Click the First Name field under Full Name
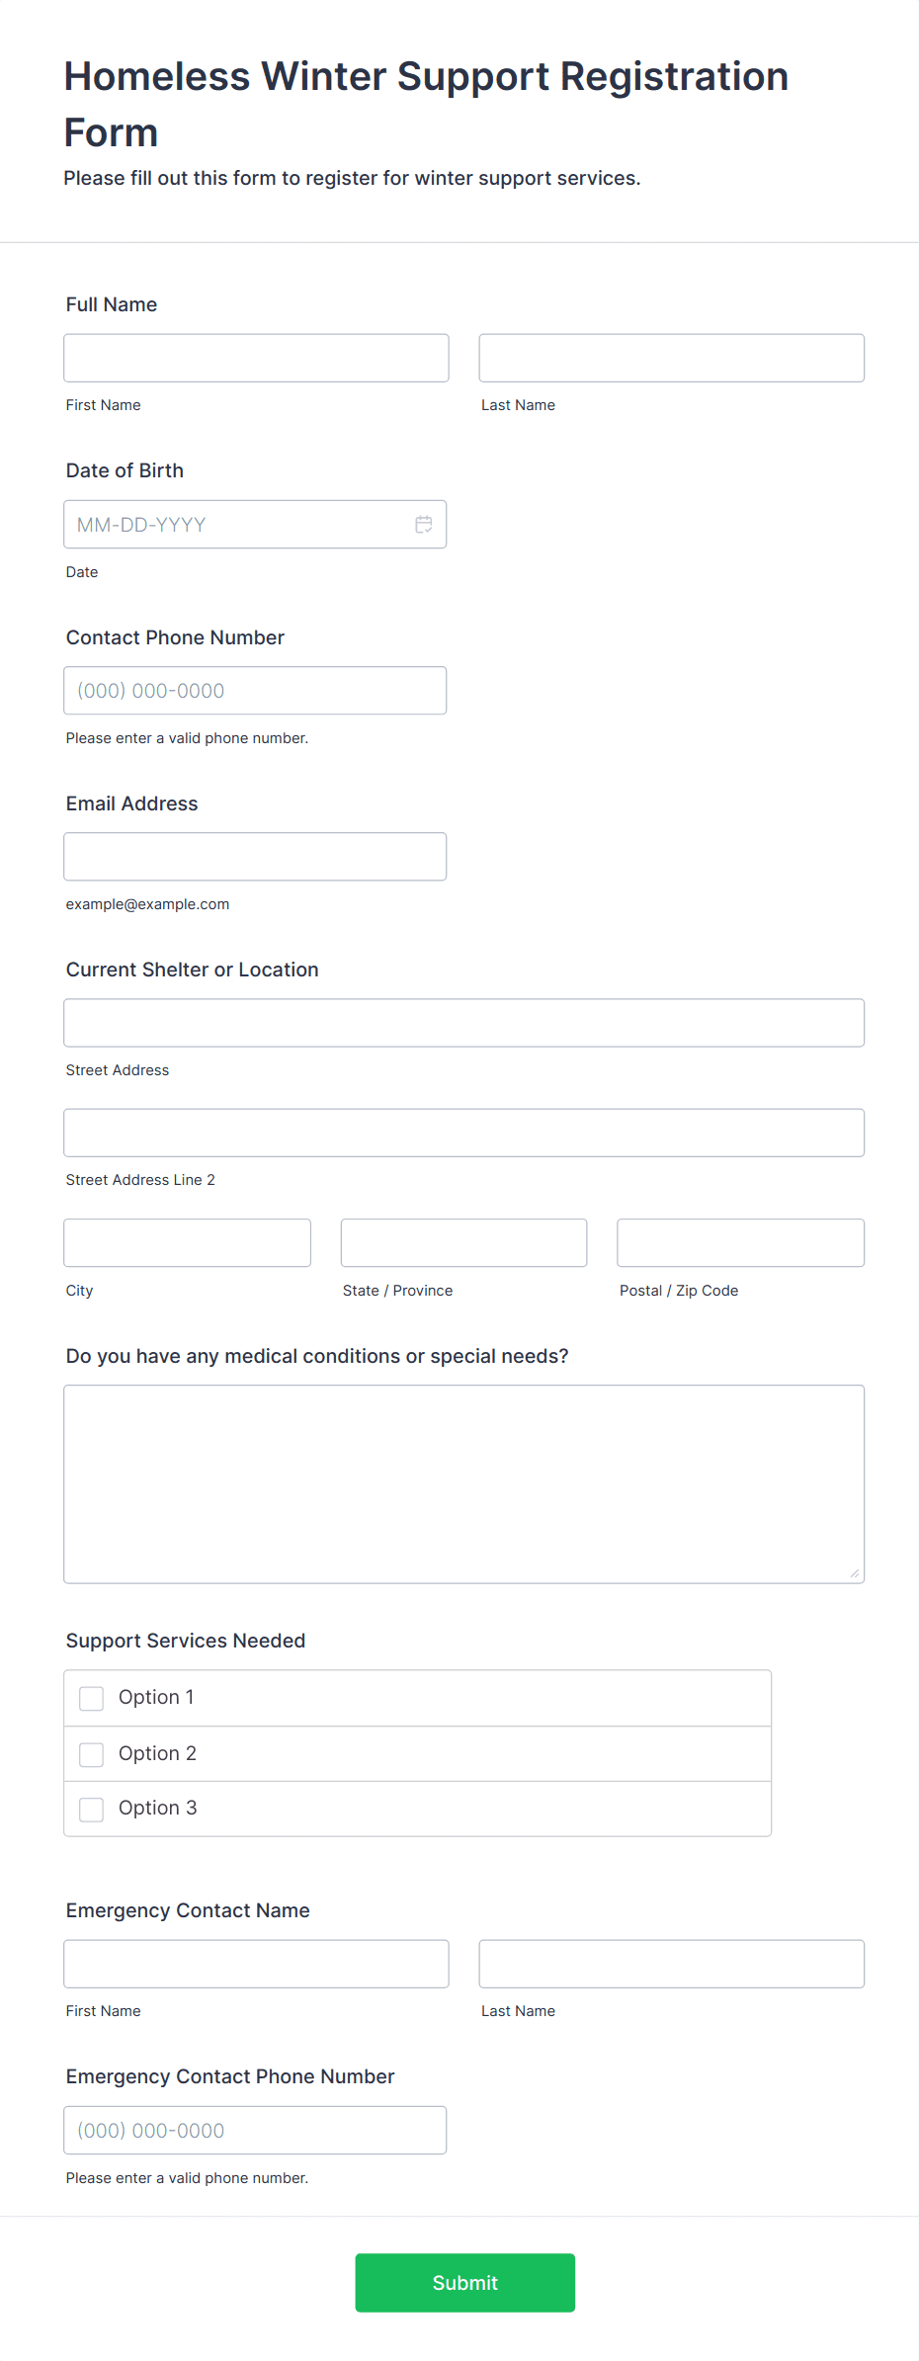Screen dimensions: 919x2361 click(x=255, y=358)
